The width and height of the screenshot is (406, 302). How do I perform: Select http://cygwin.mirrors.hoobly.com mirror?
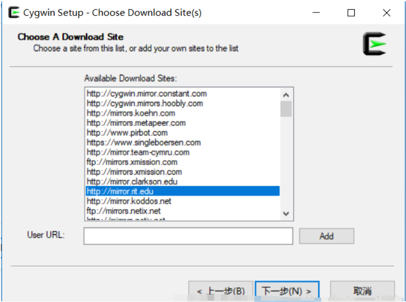(x=145, y=103)
